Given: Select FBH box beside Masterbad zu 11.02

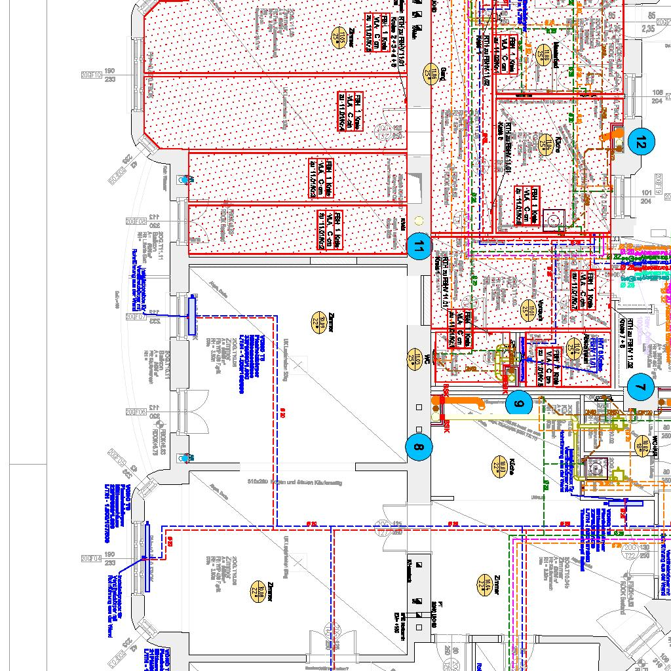Looking at the screenshot, I should point(507,55).
